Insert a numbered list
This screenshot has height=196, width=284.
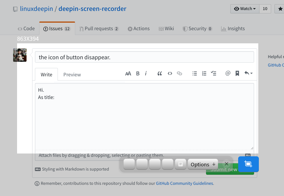tap(204, 73)
